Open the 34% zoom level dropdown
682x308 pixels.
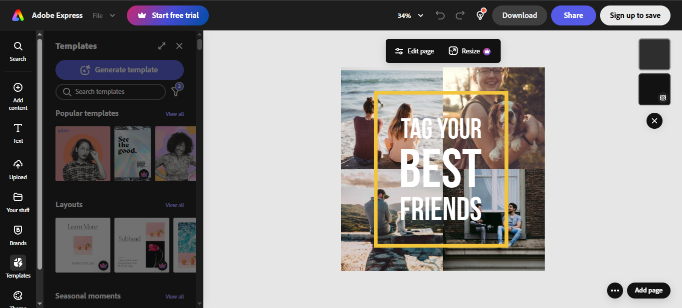point(410,15)
